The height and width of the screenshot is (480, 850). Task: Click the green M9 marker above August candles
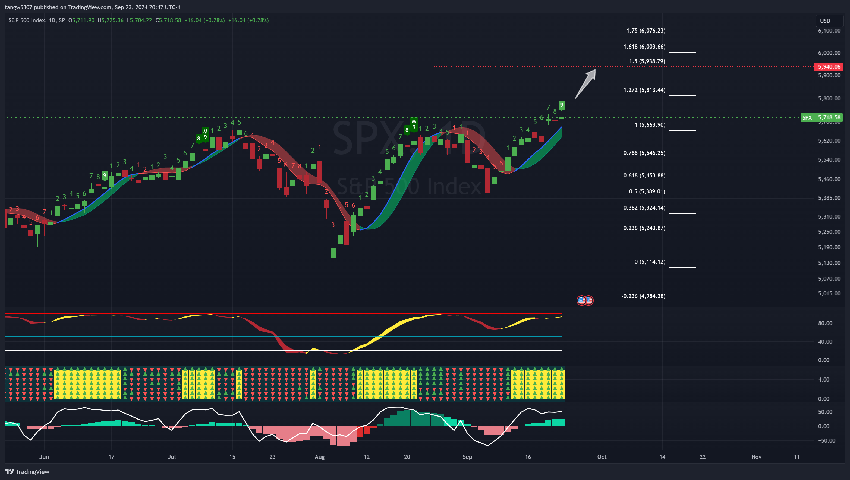pos(414,125)
